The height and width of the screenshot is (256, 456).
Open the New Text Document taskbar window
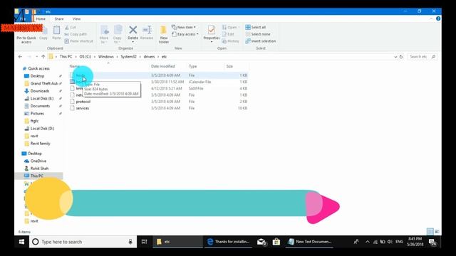309,242
